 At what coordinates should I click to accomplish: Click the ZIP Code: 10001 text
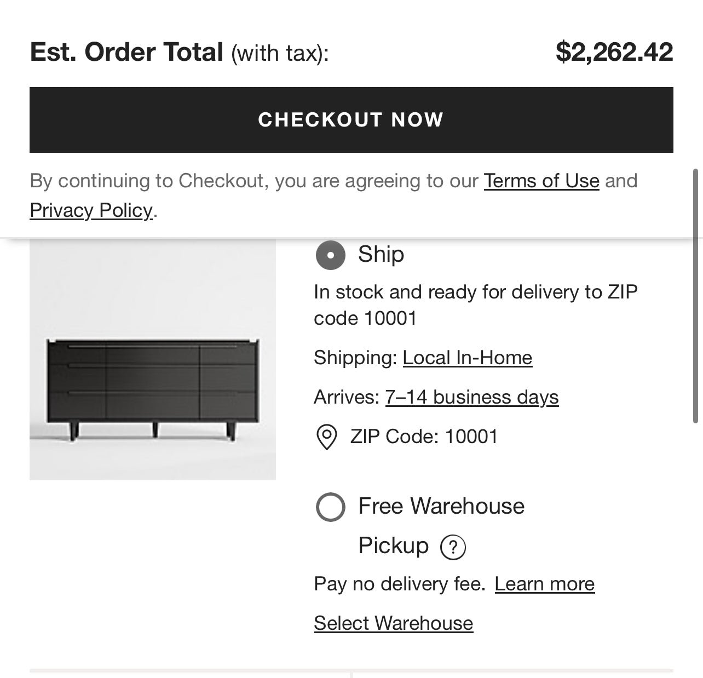(x=424, y=436)
